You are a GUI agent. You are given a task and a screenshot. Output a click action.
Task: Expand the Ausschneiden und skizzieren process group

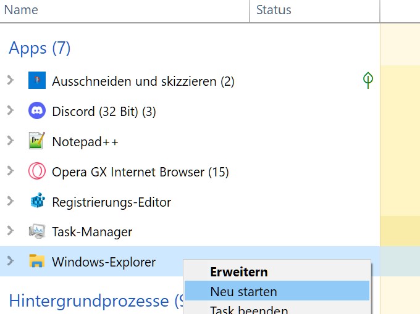tap(10, 80)
